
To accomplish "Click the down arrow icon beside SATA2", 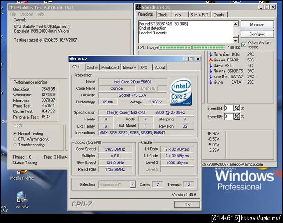I will 211,77.
